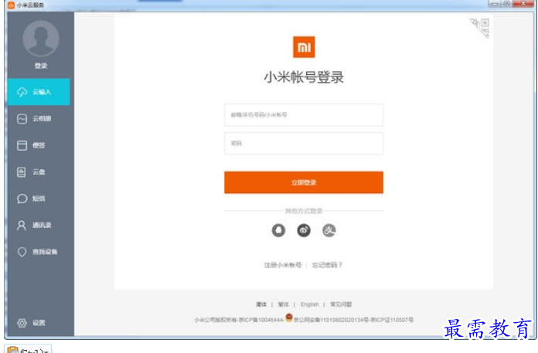Open the 便签 notes tab
This screenshot has width=538, height=353.
click(x=39, y=145)
